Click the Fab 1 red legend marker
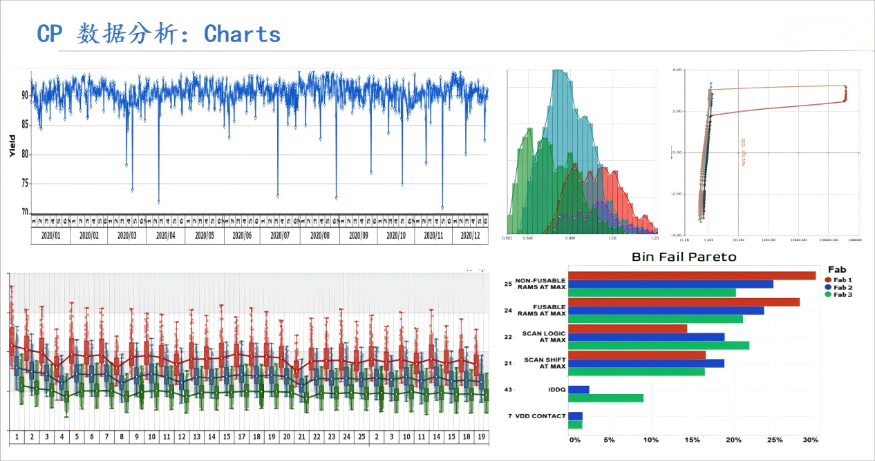This screenshot has width=875, height=461. point(828,279)
